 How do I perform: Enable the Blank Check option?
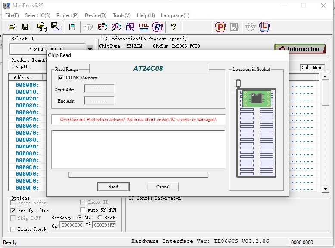pos(13,229)
